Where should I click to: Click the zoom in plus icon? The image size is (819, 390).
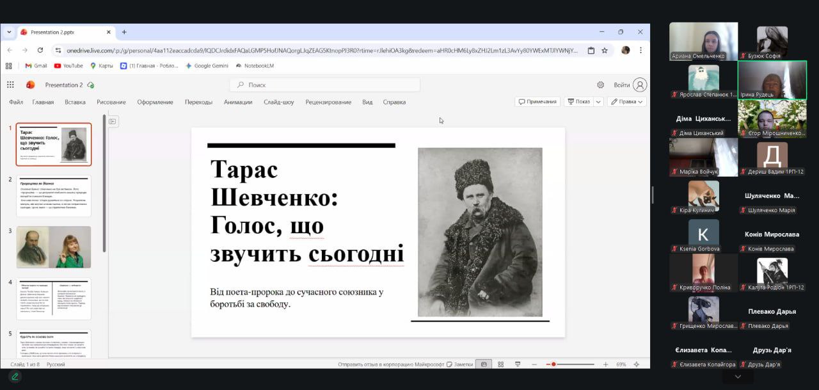[605, 364]
